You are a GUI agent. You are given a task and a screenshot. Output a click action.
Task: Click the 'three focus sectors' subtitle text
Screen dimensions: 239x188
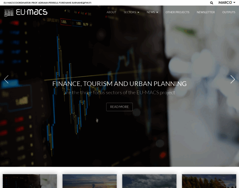pyautogui.click(x=119, y=92)
